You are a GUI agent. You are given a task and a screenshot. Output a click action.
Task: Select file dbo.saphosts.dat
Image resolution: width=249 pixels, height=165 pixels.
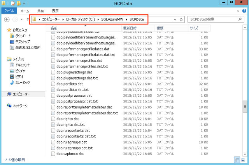[x=70, y=154]
